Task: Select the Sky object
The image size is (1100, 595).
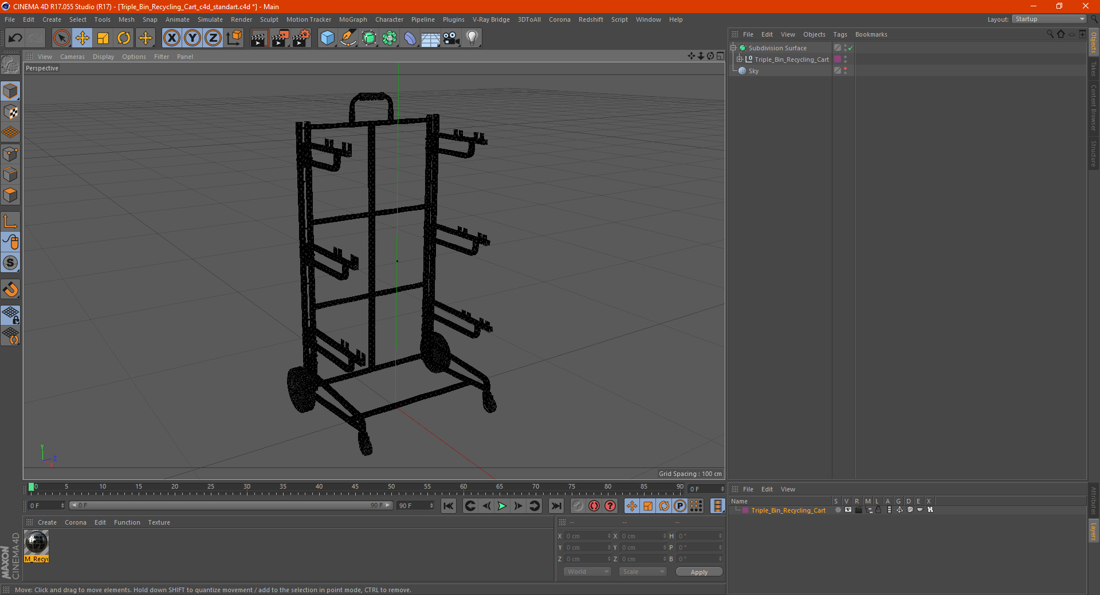Action: (x=753, y=71)
